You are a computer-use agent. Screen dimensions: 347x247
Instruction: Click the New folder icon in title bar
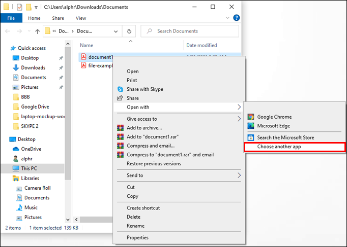pos(28,7)
